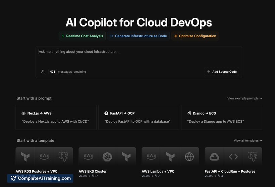Click v0.0.0 version under AWS Lambda + VPC
Screen dimensions: 275x187
pos(146,176)
